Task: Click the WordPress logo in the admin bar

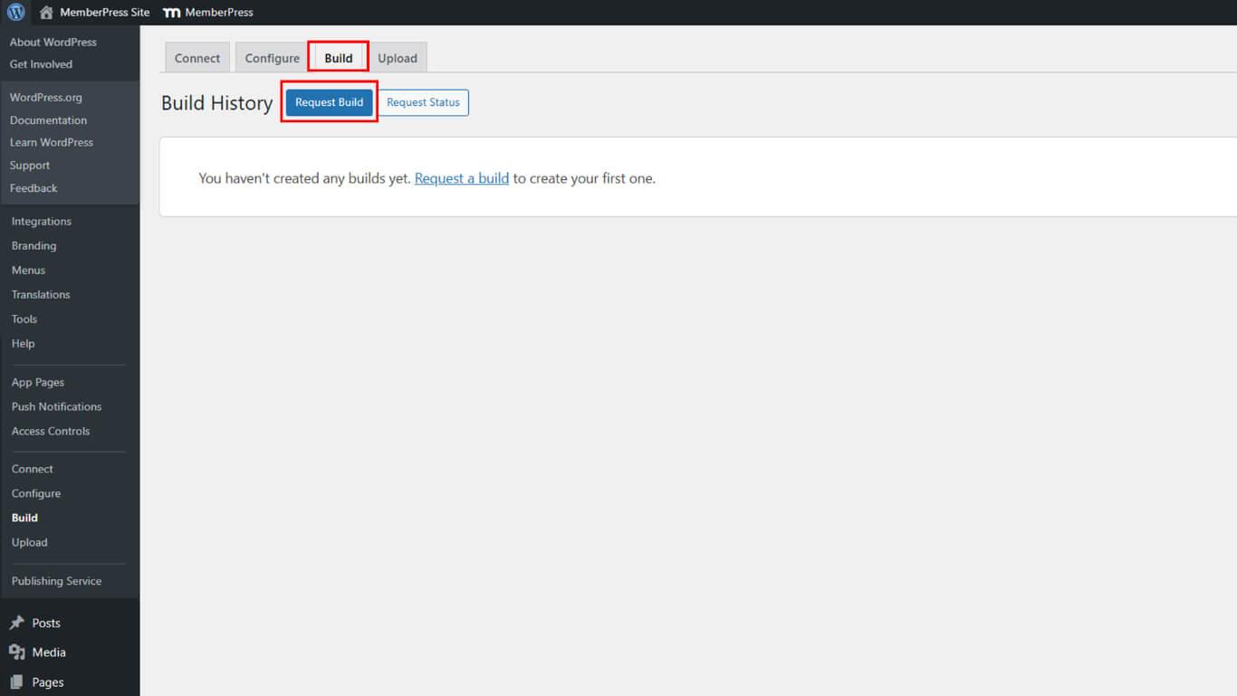Action: (14, 12)
